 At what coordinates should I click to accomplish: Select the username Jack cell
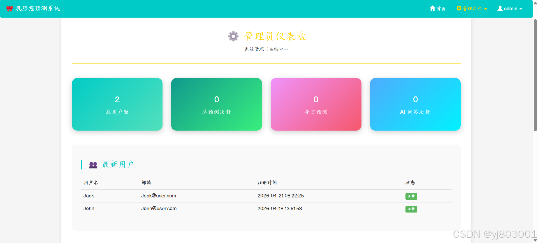89,196
